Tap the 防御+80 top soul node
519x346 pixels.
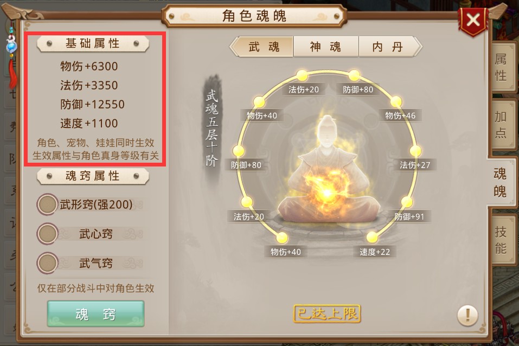click(x=354, y=75)
